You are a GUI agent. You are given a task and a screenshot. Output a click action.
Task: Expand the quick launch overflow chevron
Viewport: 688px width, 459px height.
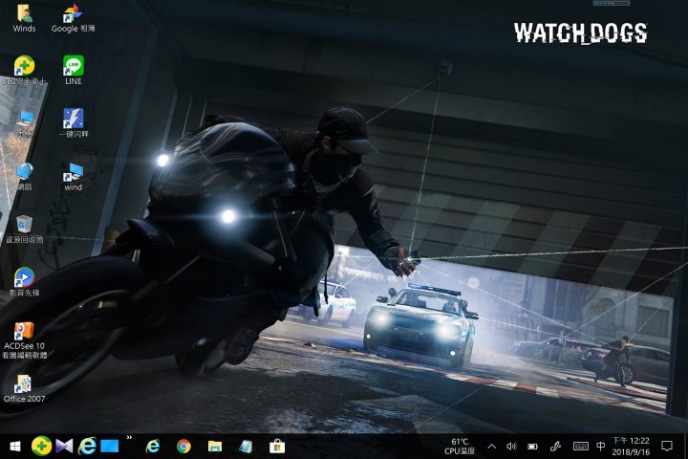[x=129, y=437]
